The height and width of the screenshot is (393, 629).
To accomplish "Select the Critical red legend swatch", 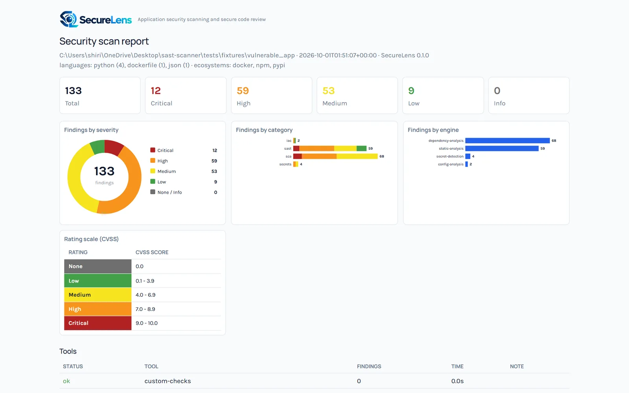I will click(x=153, y=150).
